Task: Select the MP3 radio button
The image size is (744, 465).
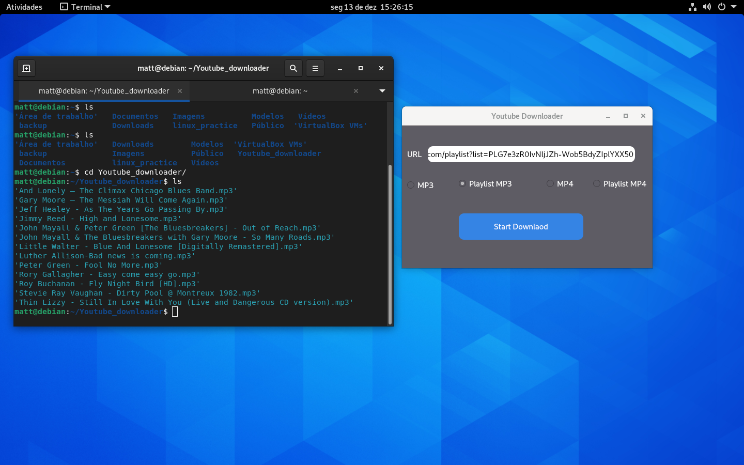Action: tap(411, 184)
